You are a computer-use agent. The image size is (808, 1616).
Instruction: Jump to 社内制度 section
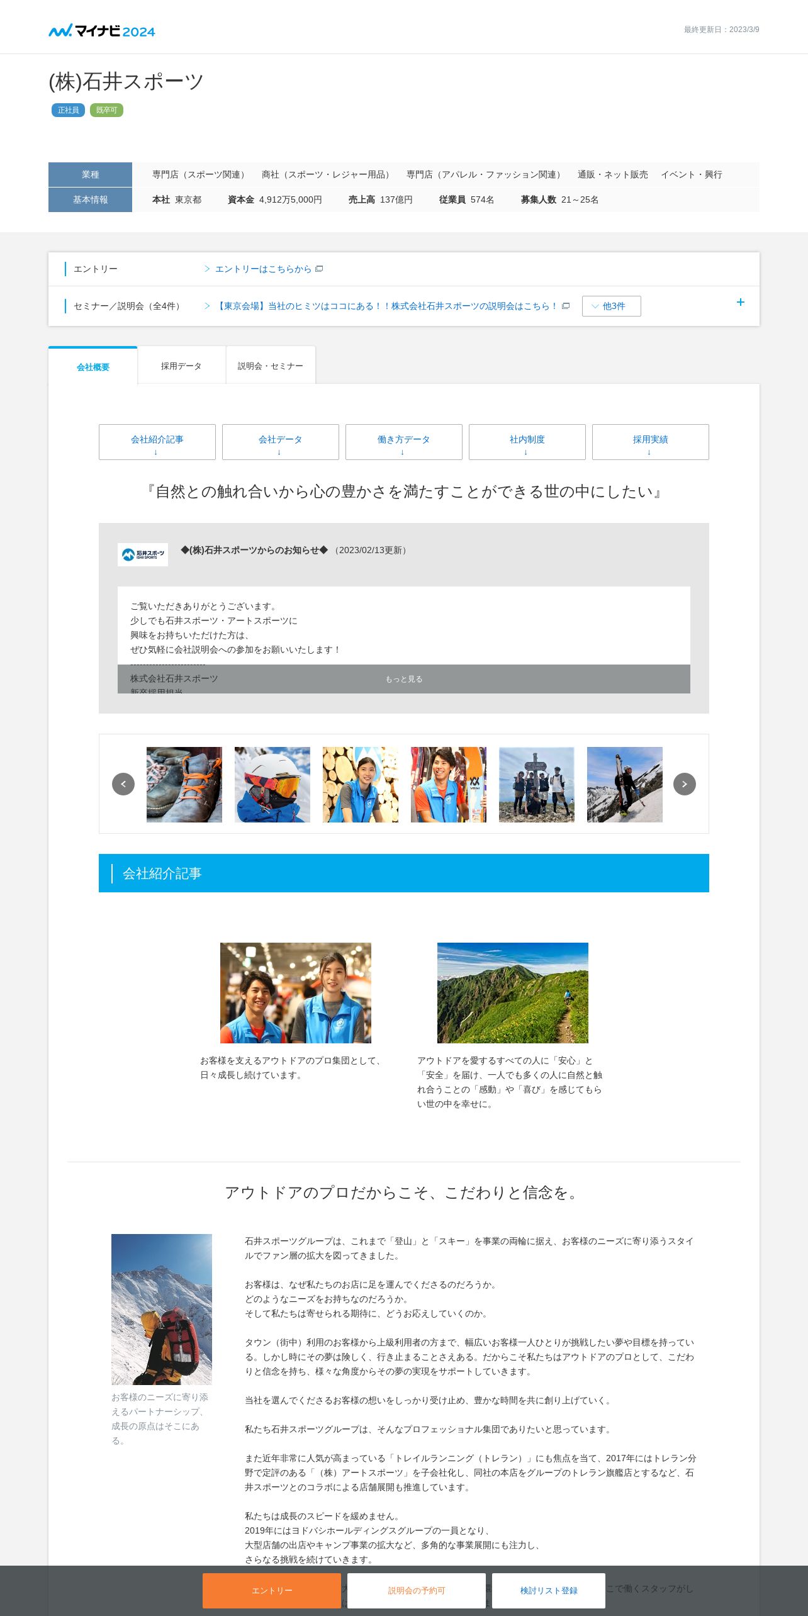(527, 442)
